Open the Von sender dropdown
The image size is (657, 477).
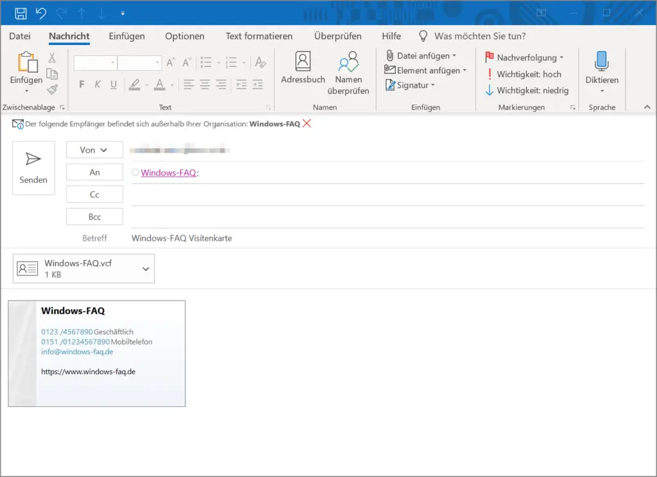(94, 150)
